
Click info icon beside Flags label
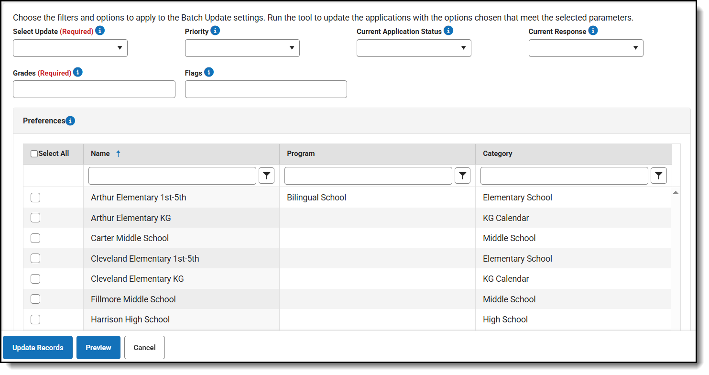tap(209, 72)
